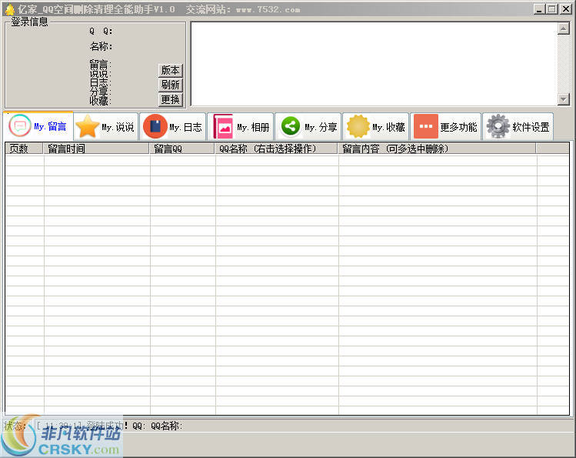Click the log scrollbar down arrow
576x458 pixels.
[563, 99]
